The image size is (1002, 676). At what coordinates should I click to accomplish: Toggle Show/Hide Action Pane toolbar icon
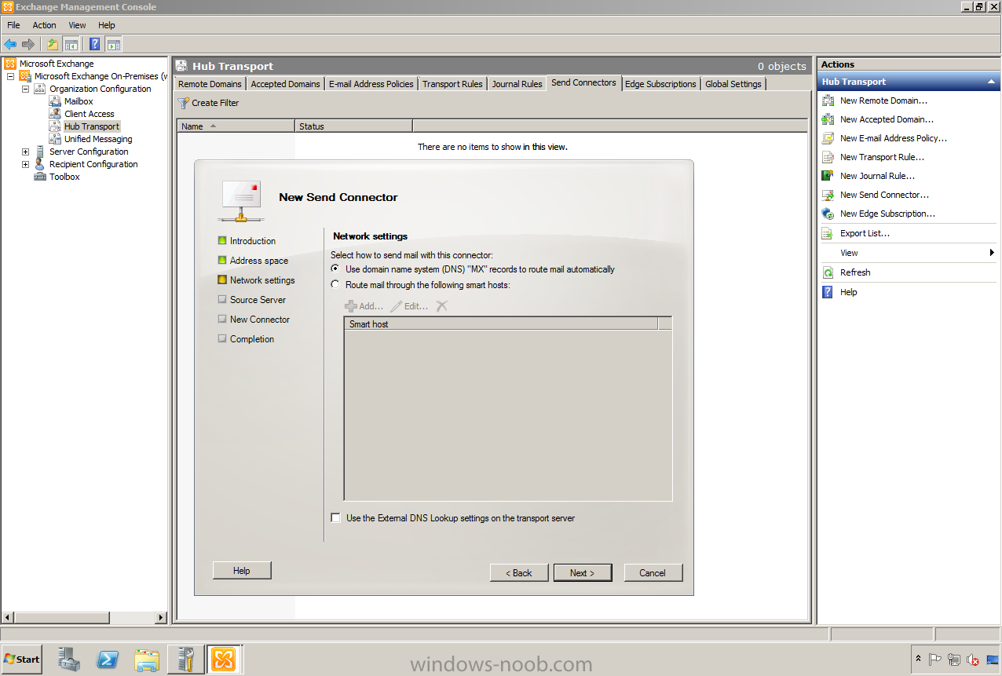(113, 44)
